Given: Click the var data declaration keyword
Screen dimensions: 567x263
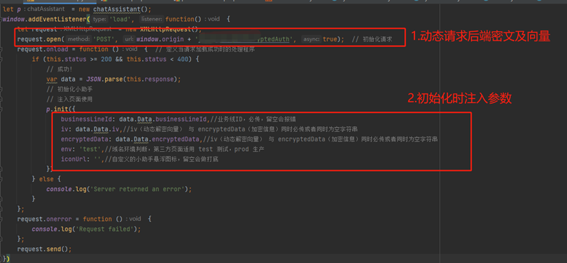Looking at the screenshot, I should click(x=52, y=79).
